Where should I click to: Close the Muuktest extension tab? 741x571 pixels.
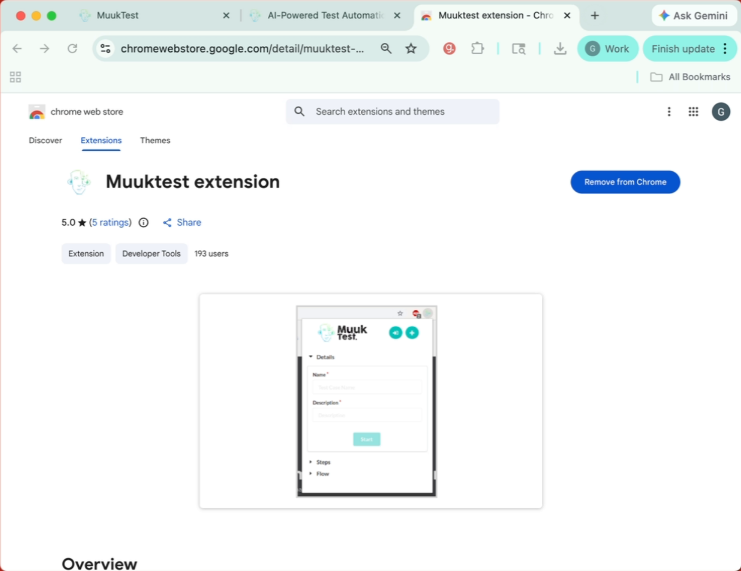[x=567, y=15]
